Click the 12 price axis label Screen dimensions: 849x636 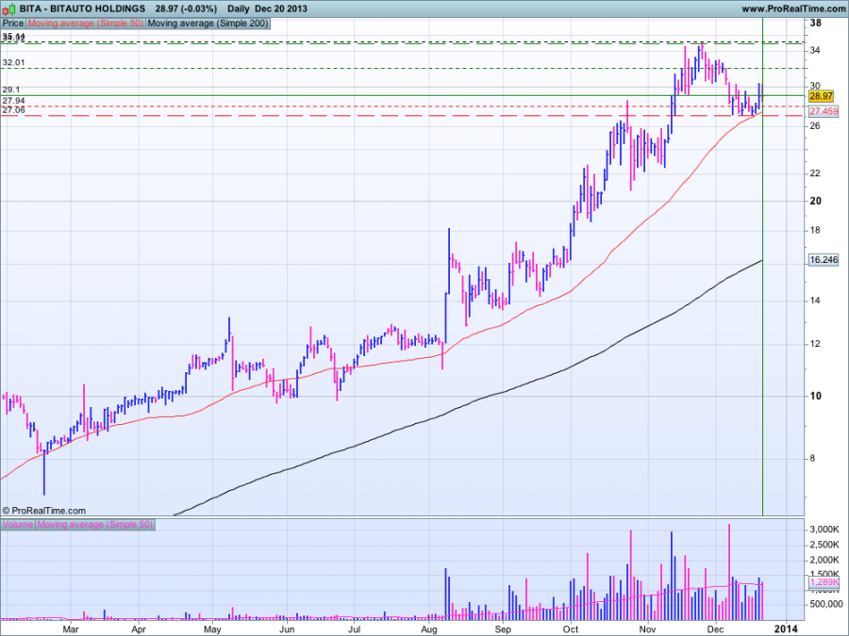pos(815,344)
